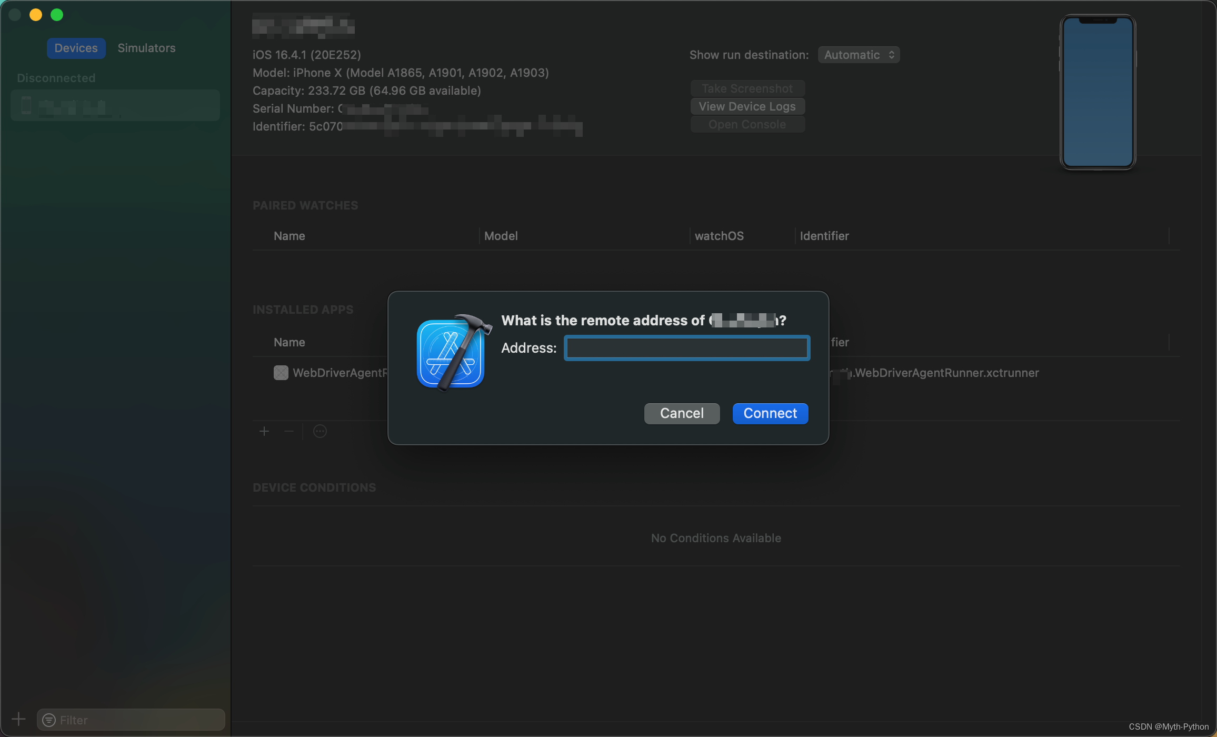Switch to the Simulators tab
The height and width of the screenshot is (737, 1217).
tap(146, 48)
